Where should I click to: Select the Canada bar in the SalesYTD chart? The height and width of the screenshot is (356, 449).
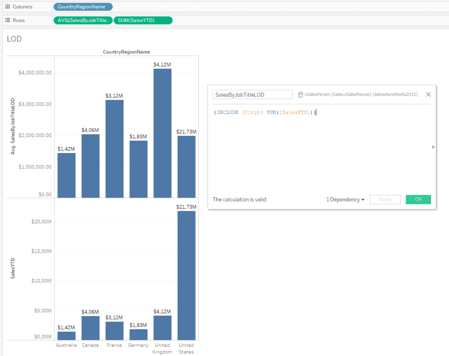point(90,328)
